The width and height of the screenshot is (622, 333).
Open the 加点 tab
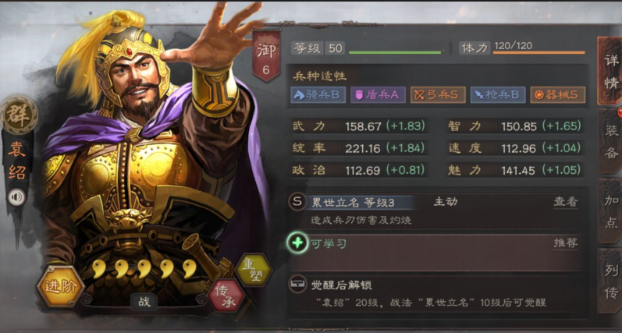[610, 211]
